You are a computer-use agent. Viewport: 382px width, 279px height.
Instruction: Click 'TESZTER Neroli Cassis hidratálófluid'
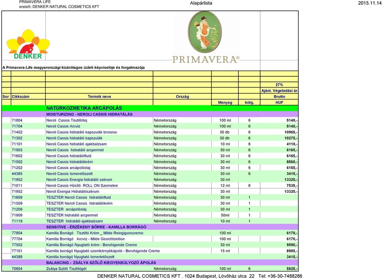coord(78,198)
